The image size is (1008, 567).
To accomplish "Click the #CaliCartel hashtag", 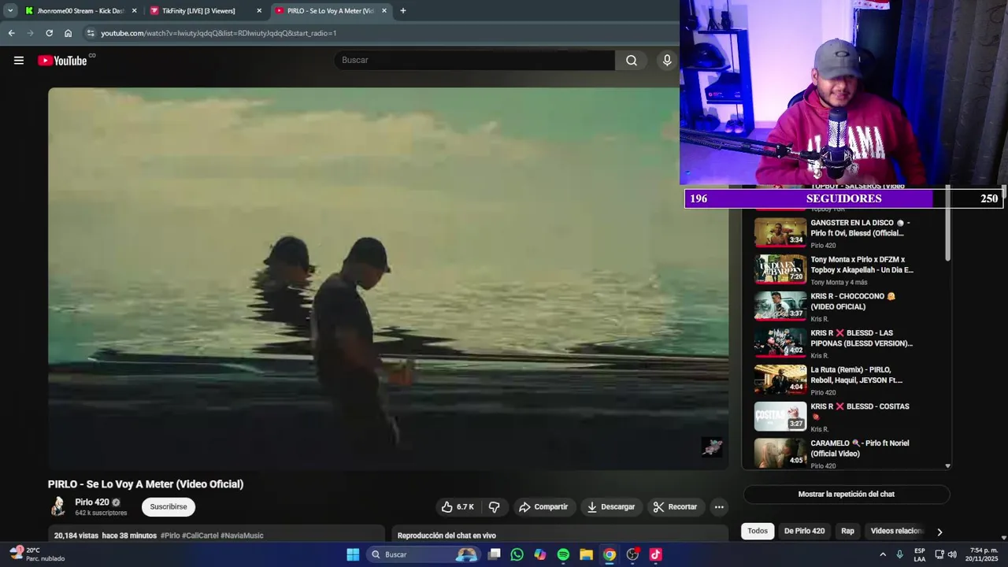I will 200,535.
